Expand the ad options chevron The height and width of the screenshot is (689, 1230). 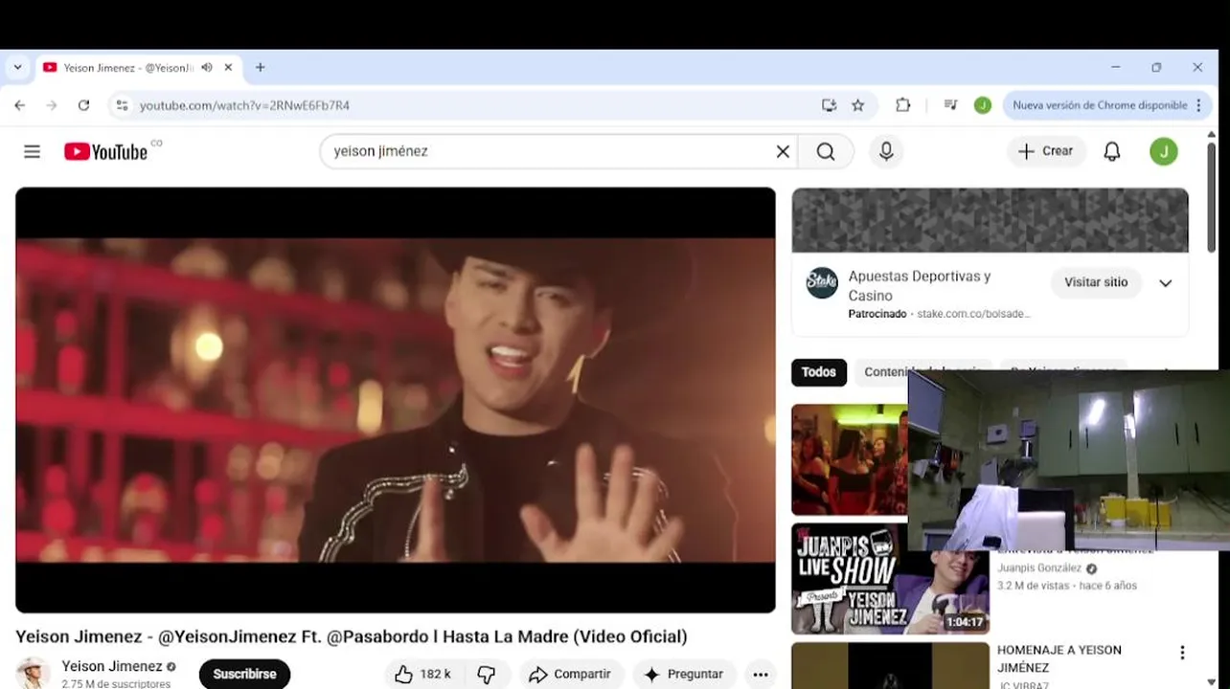coord(1166,283)
